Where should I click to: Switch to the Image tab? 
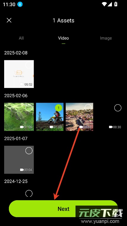coord(106,38)
